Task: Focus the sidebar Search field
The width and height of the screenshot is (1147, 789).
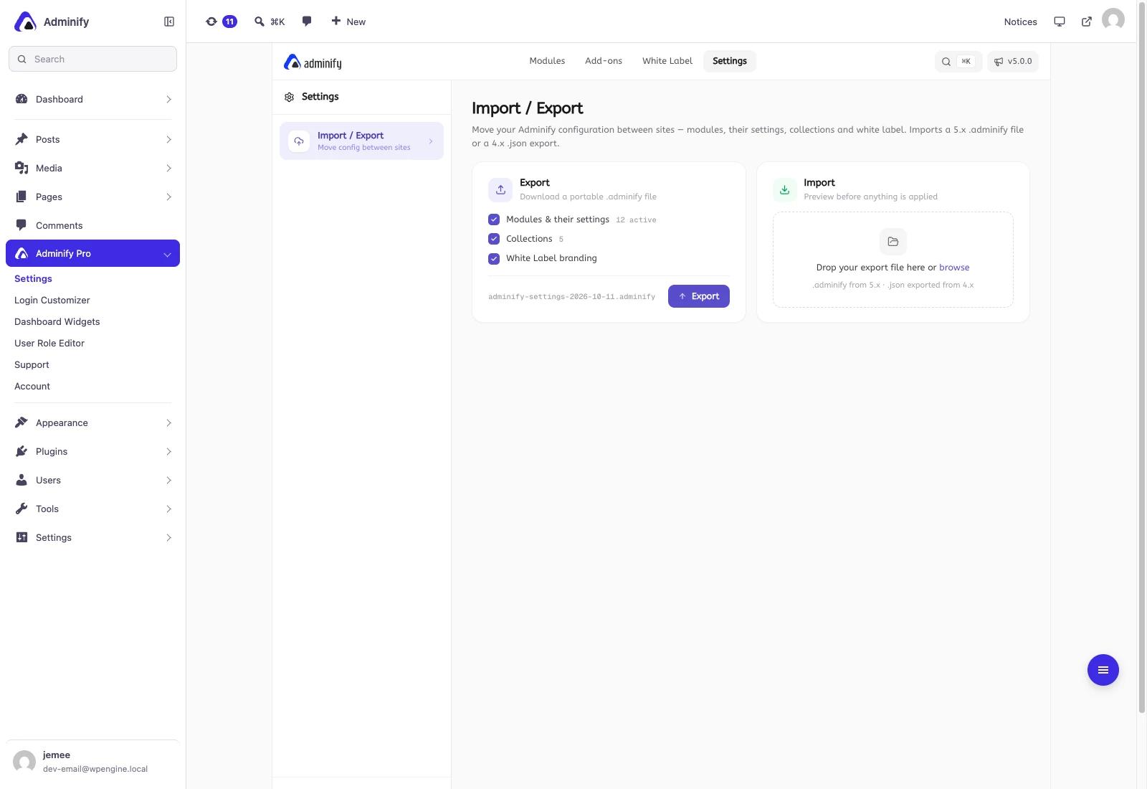Action: (x=92, y=59)
